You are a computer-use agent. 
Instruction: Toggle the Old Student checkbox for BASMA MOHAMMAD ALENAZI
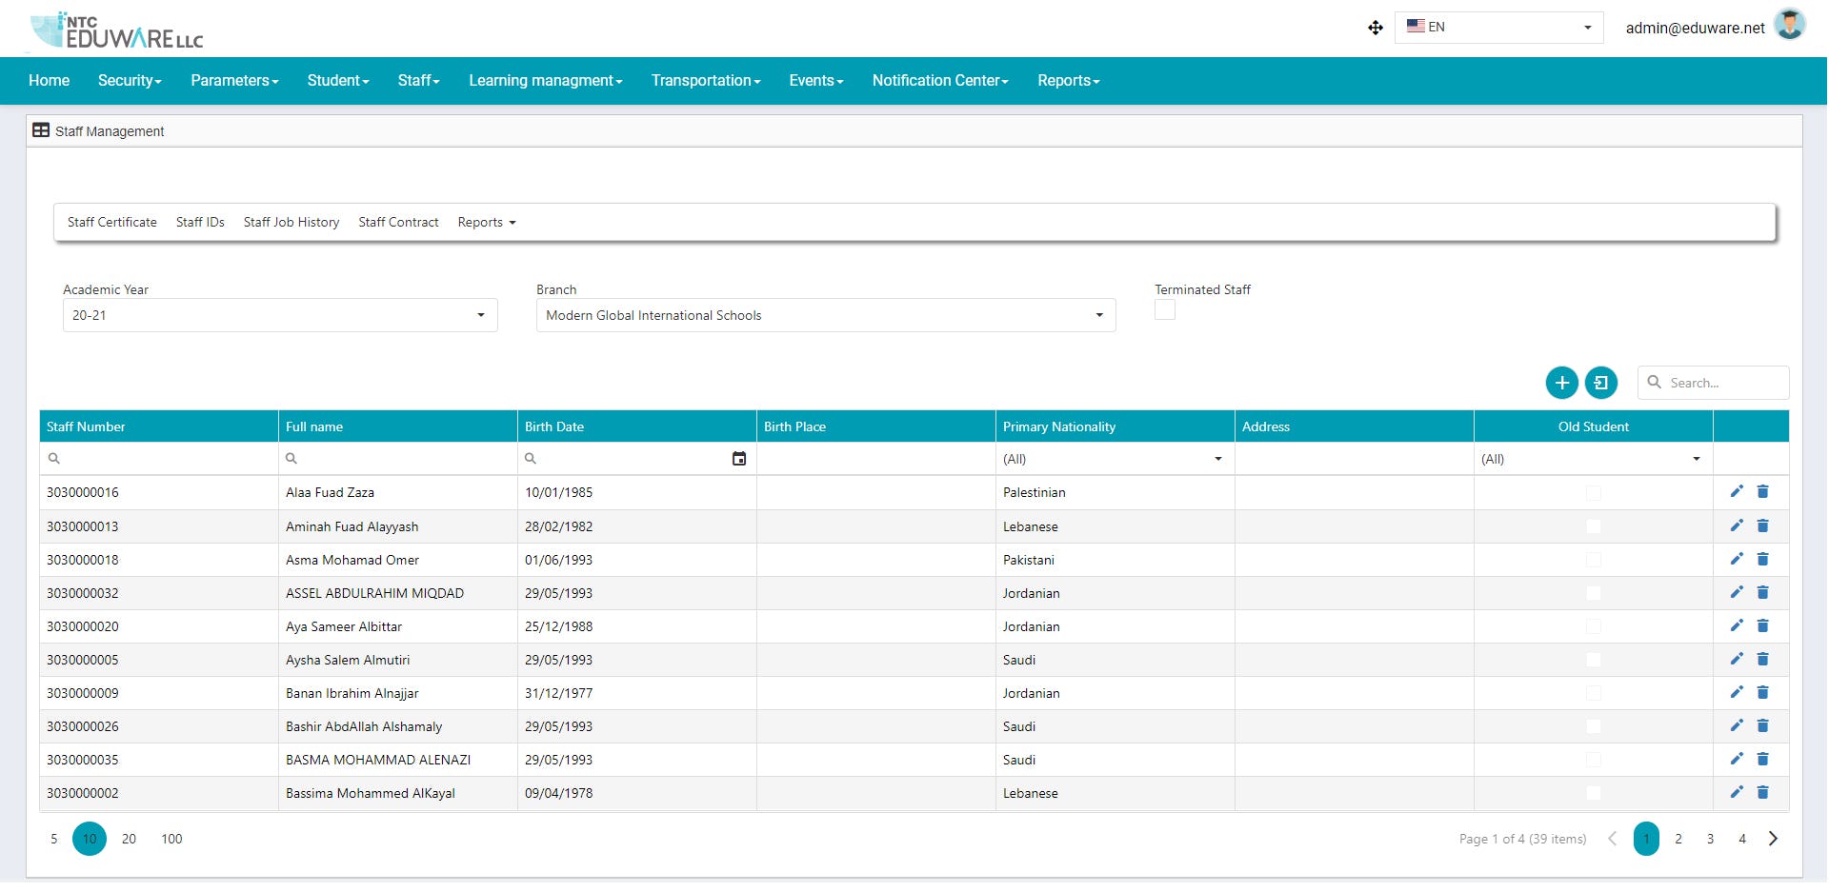click(x=1592, y=760)
